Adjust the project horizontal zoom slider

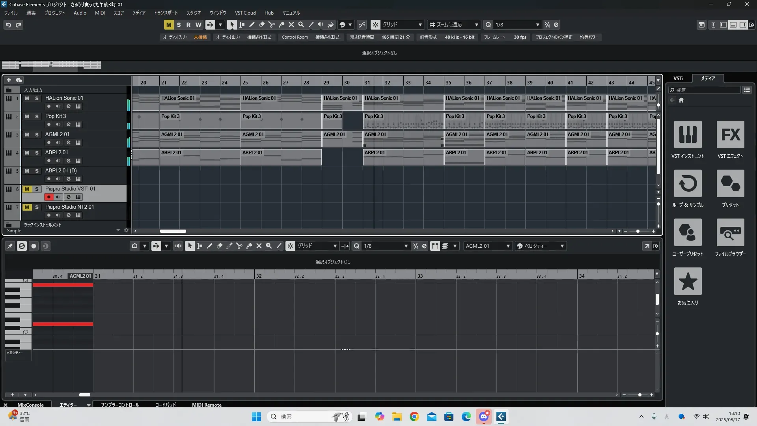pyautogui.click(x=638, y=231)
